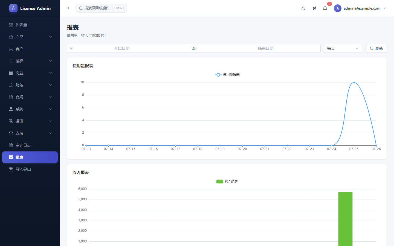Click the 支持 headset icon

coord(11,133)
